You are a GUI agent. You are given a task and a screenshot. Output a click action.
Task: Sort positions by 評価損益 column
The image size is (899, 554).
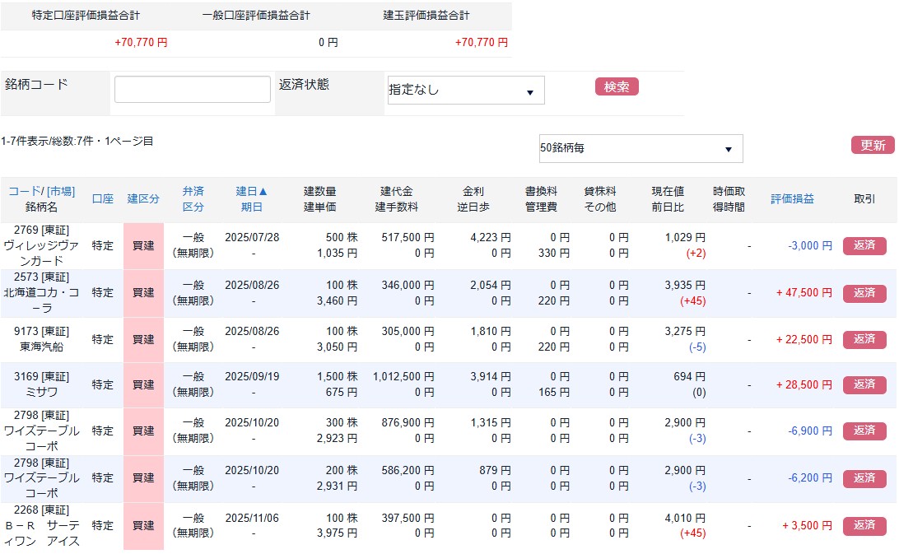click(793, 198)
